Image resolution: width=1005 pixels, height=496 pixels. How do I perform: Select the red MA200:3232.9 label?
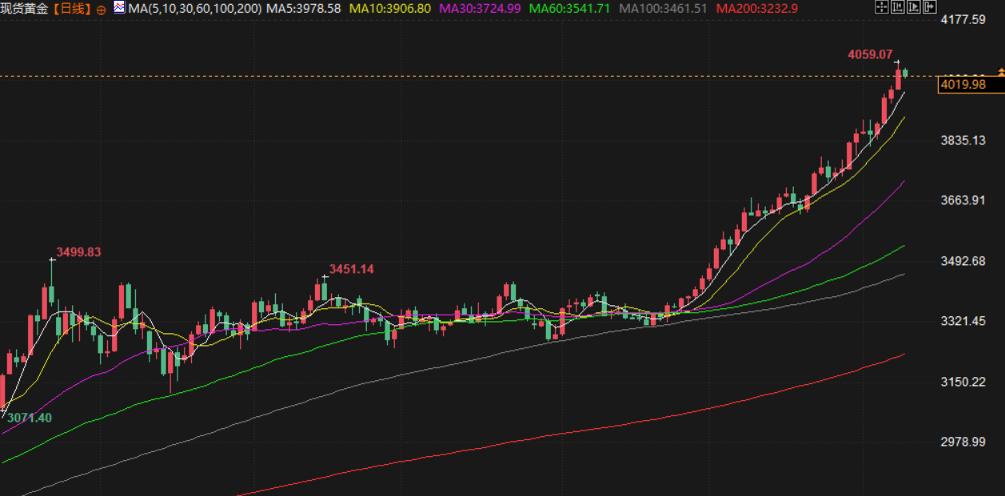756,9
